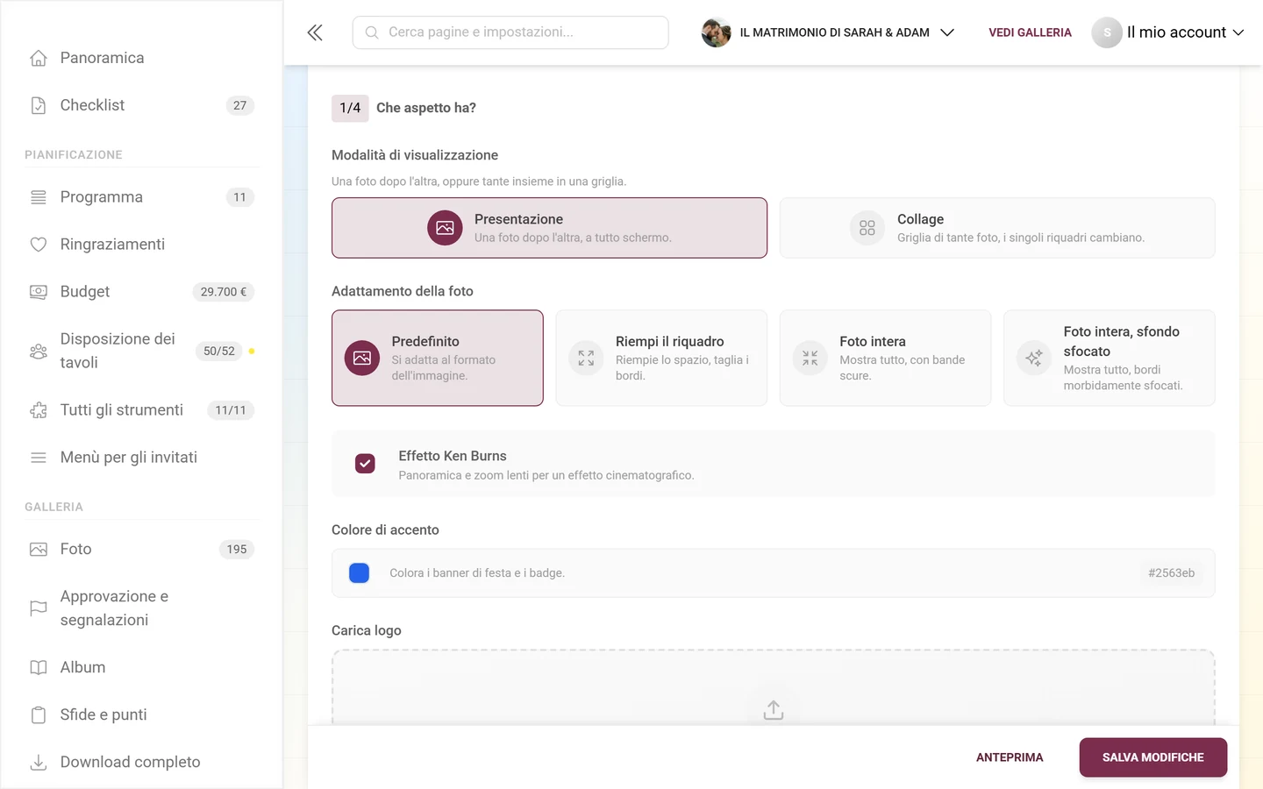Image resolution: width=1263 pixels, height=789 pixels.
Task: Click the Album book icon
Action: tap(39, 667)
